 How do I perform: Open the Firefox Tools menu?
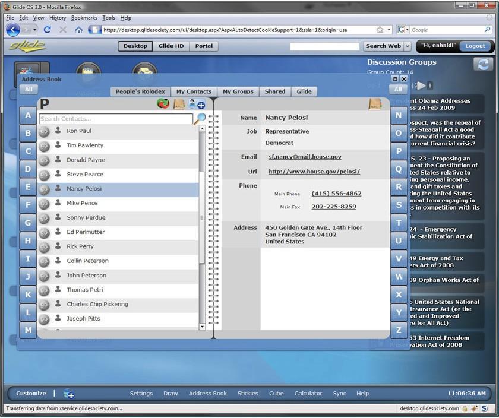click(x=109, y=18)
